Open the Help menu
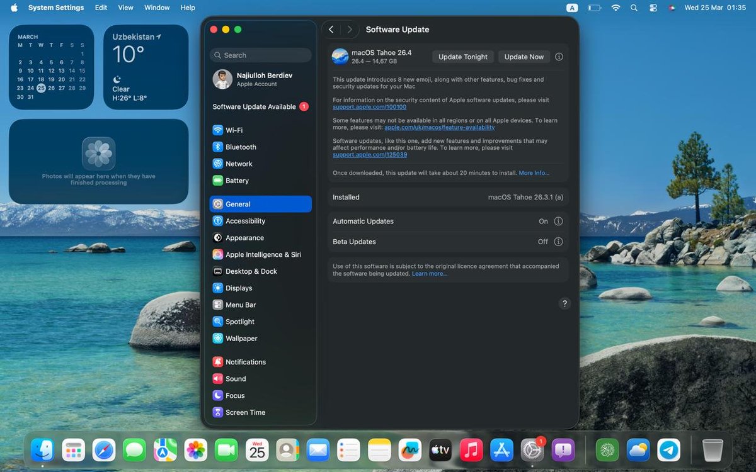The width and height of the screenshot is (756, 472). [x=188, y=8]
